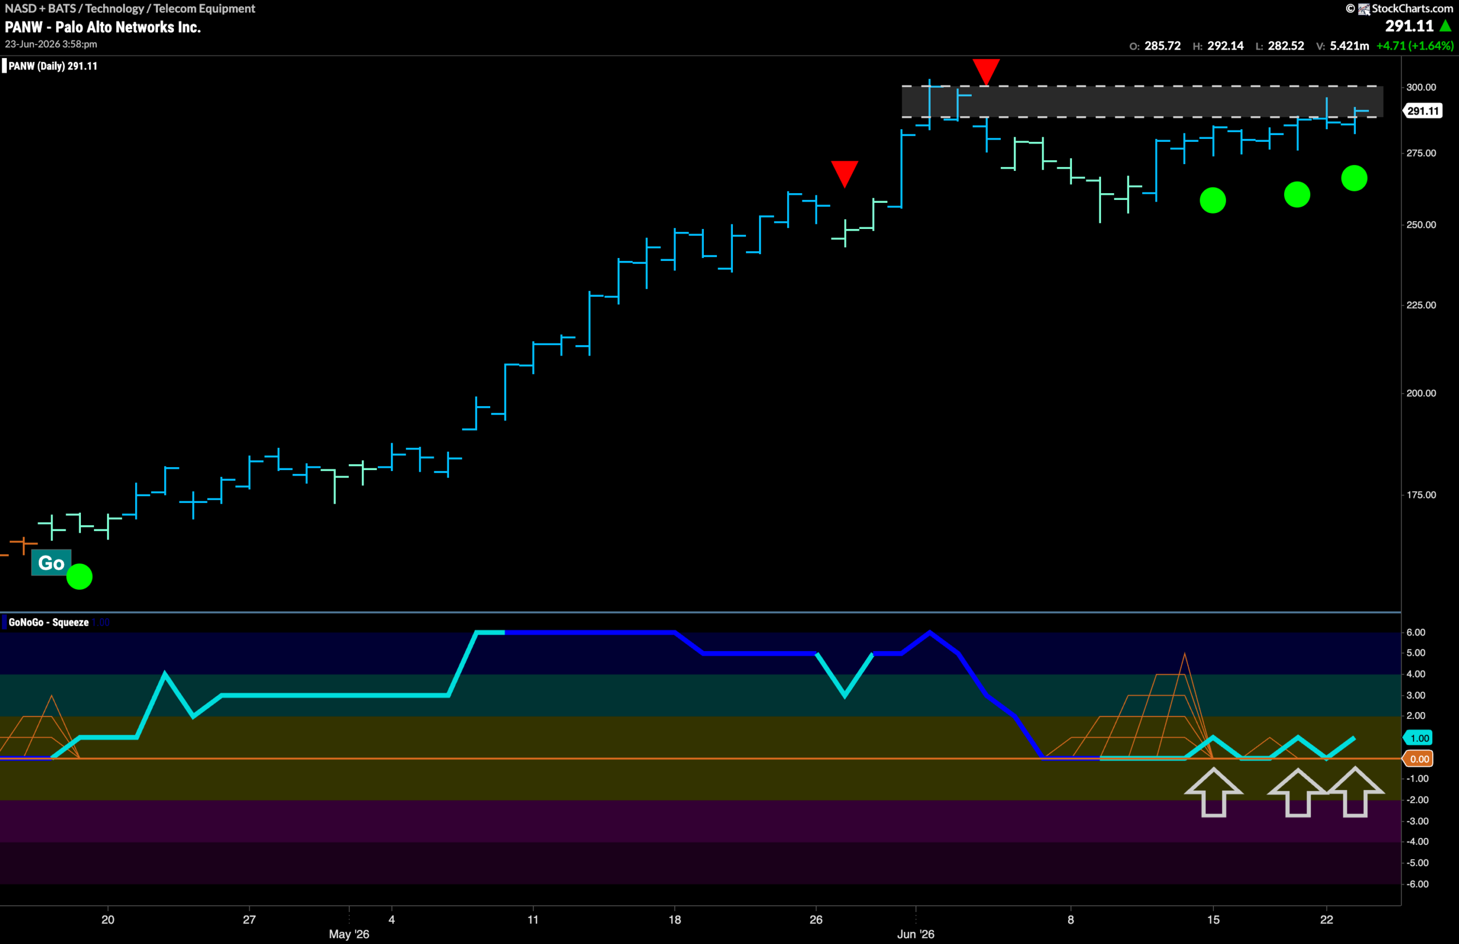
Task: Click the green circle below the June 19 bars
Action: 1297,195
